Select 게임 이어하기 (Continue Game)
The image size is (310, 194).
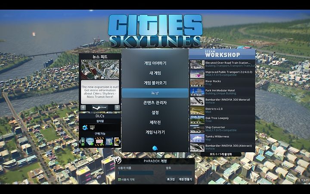tap(155, 63)
